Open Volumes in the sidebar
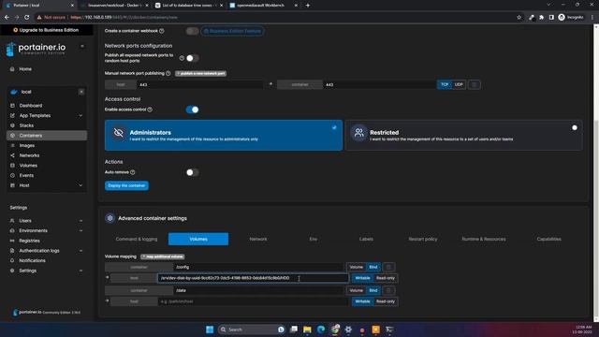Screen dimensions: 599x337 pos(28,166)
